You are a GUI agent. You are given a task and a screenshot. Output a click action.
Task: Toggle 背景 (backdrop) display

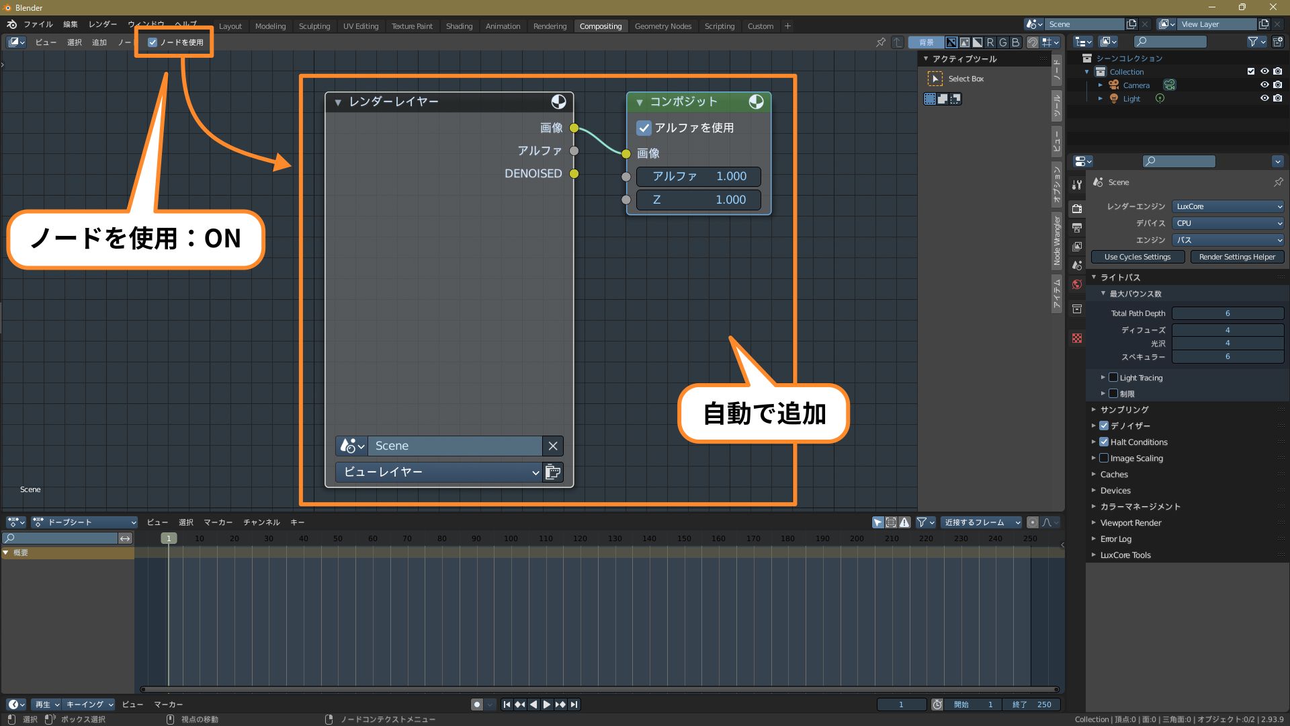pyautogui.click(x=927, y=42)
